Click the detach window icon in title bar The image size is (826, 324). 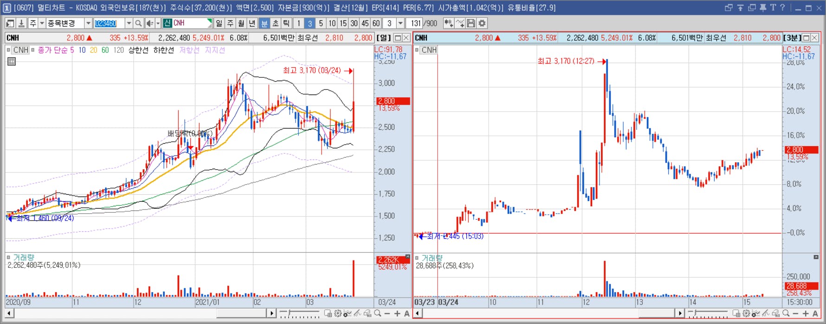tap(729, 7)
